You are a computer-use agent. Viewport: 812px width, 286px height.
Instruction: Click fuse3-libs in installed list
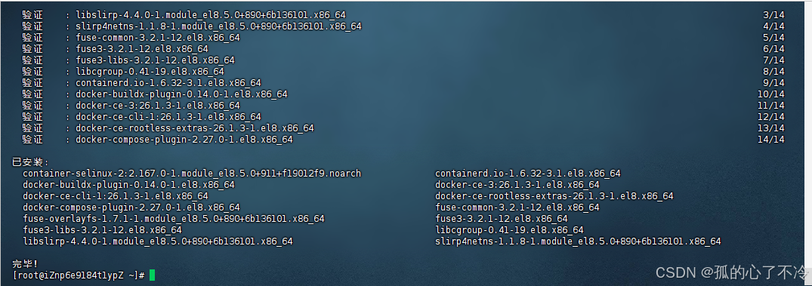(x=102, y=230)
